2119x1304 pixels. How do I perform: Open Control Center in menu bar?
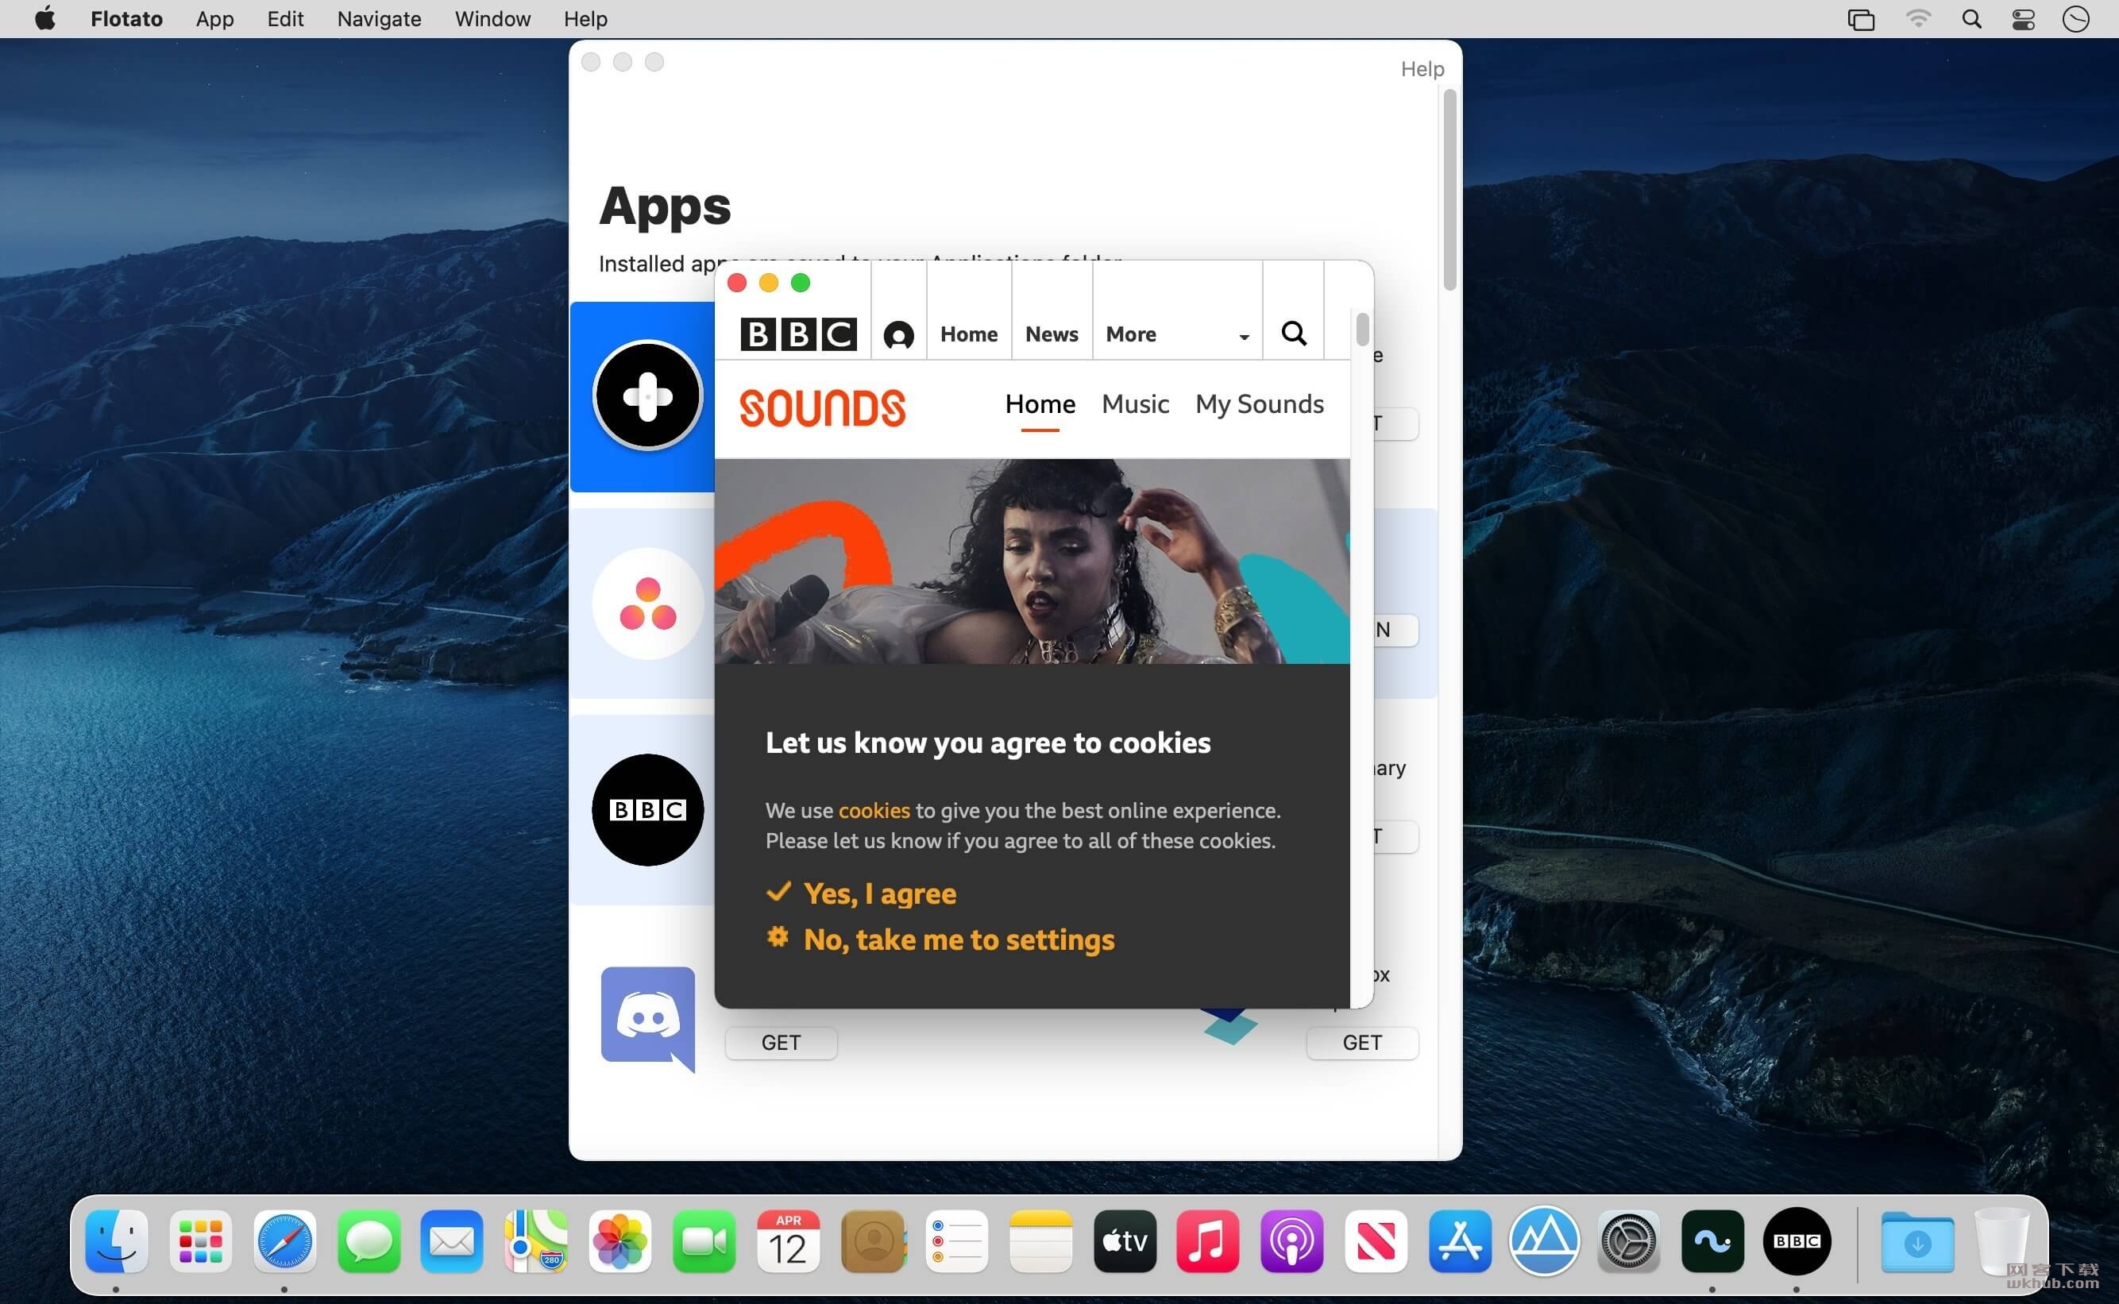pos(2023,19)
